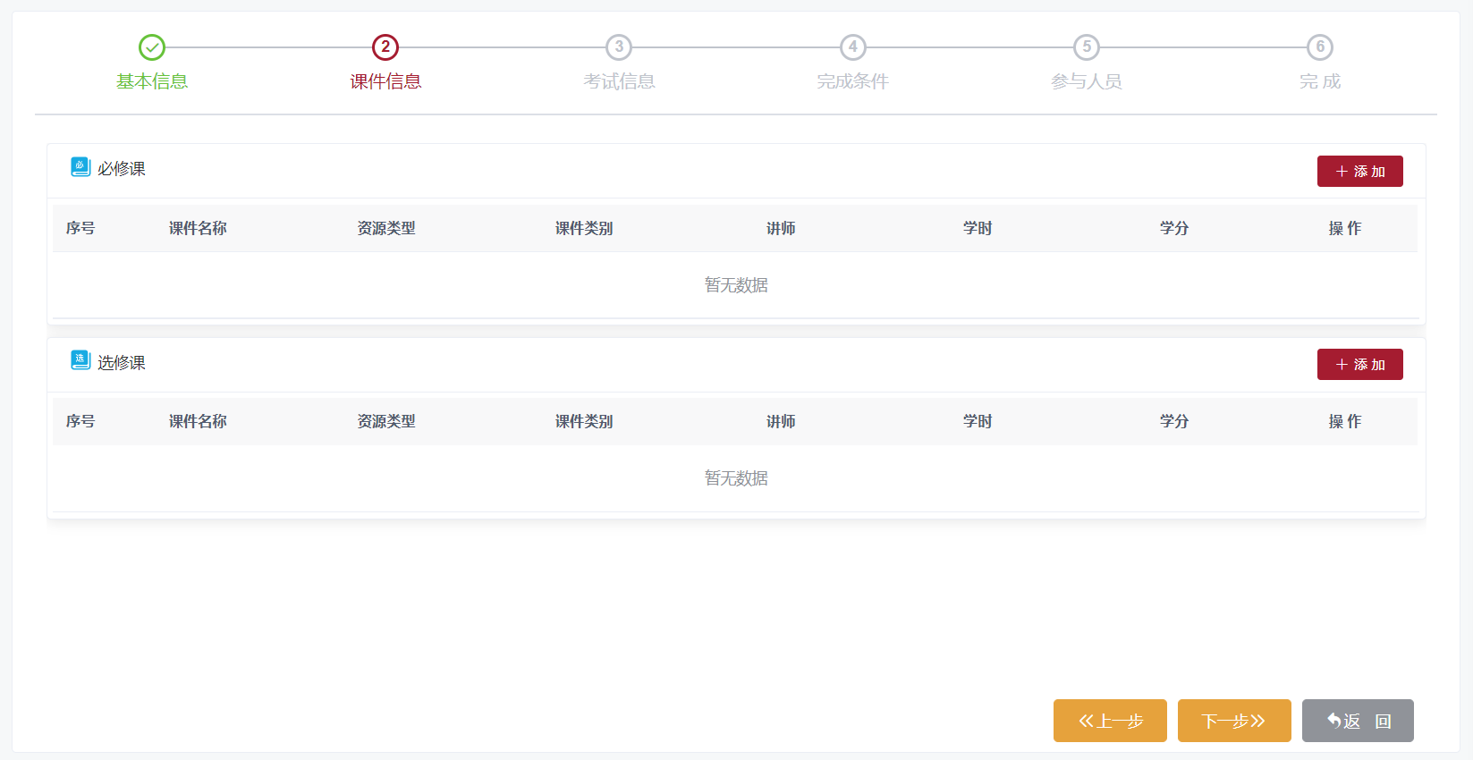Click 课件名称 header in 必修课 table
This screenshot has width=1473, height=760.
[x=198, y=228]
